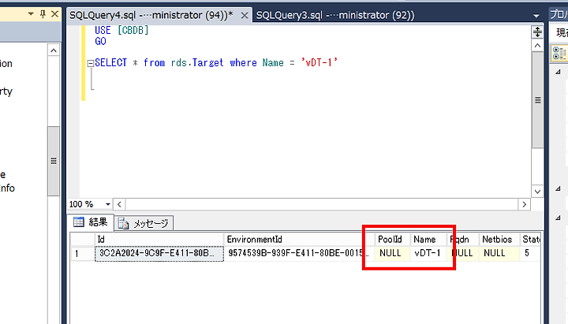Click the left panel scroll up arrow

tap(54, 50)
